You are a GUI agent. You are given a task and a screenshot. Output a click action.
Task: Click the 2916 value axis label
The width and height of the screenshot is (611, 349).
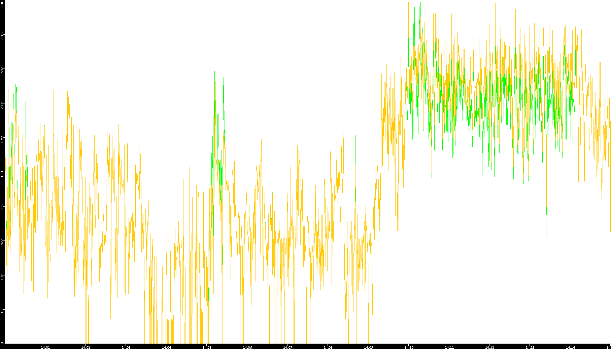pos(2,37)
